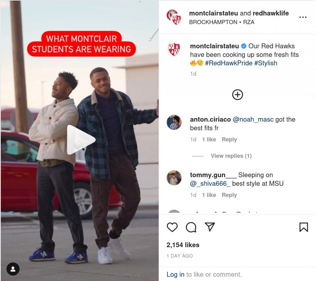Open the comment bubble icon

(x=191, y=227)
